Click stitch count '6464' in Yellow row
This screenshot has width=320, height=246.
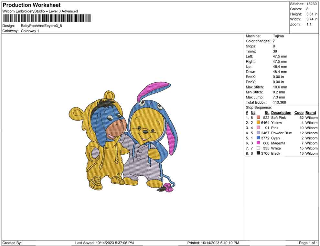265,123
